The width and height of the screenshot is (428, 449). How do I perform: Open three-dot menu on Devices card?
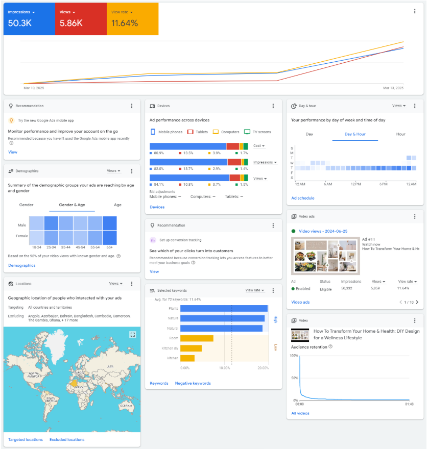[273, 106]
